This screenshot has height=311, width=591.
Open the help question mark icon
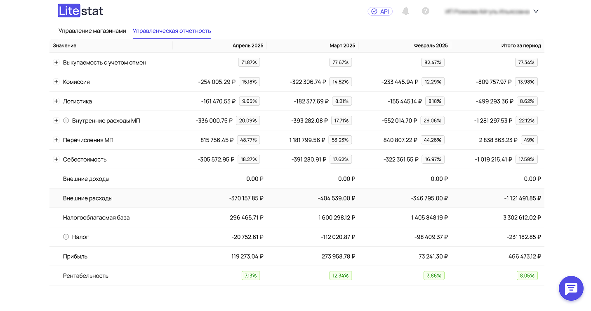point(426,11)
